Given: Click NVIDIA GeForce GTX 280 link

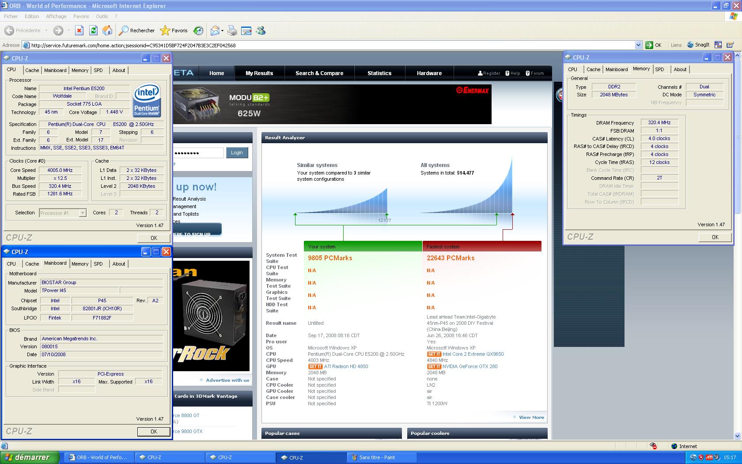Looking at the screenshot, I should click(x=470, y=366).
